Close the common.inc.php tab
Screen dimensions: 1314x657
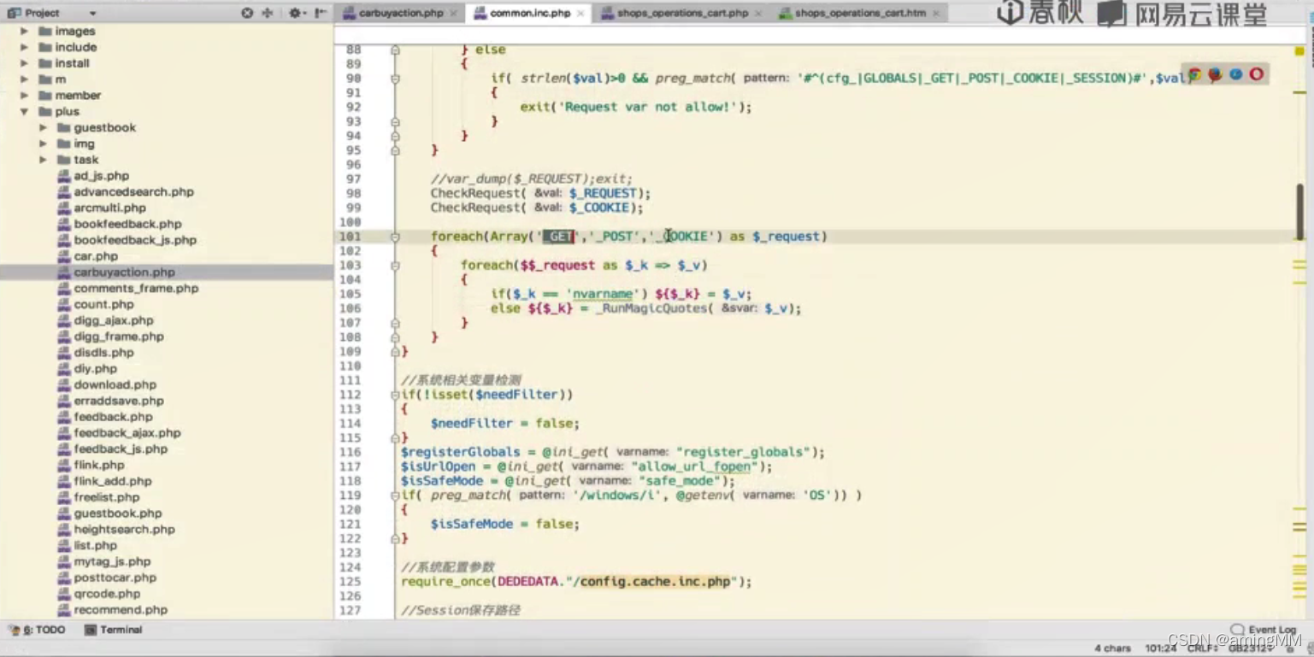580,14
